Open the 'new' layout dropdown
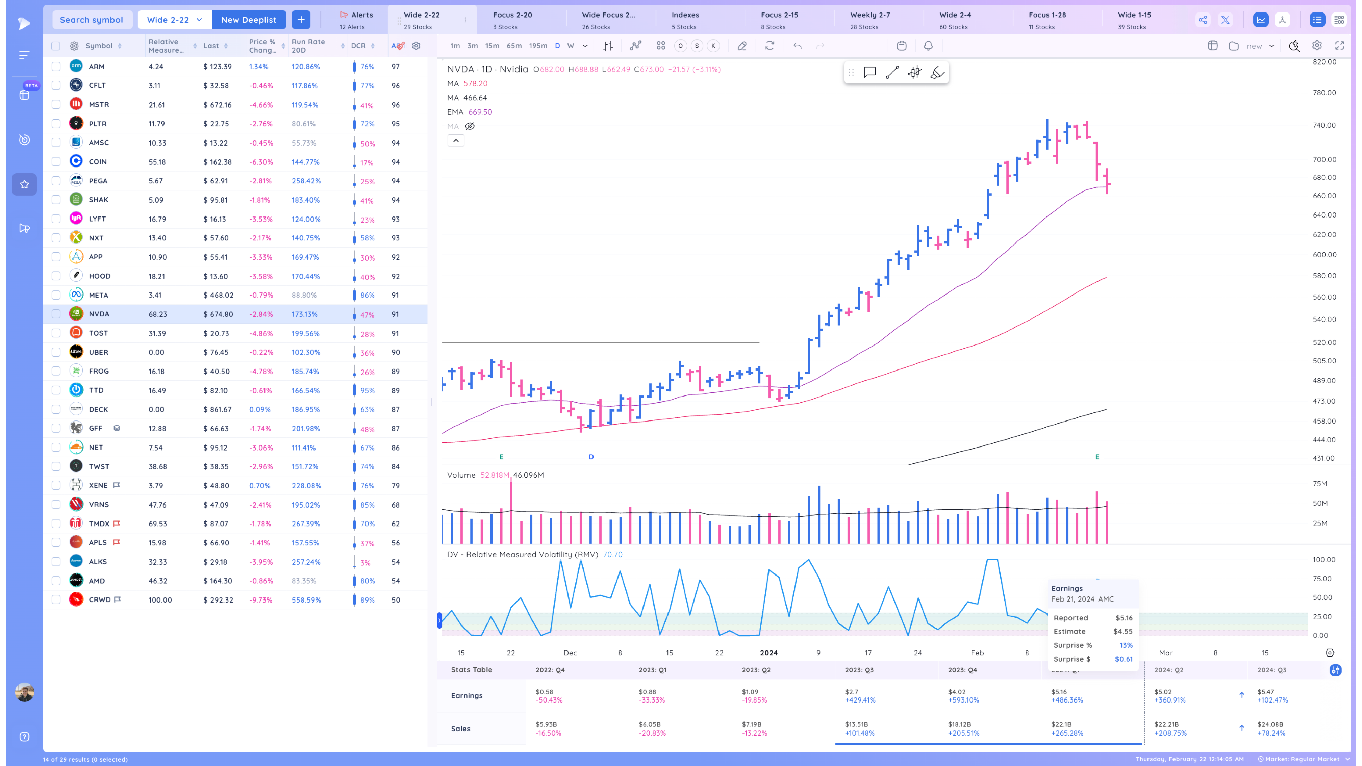The width and height of the screenshot is (1362, 766). click(x=1260, y=46)
